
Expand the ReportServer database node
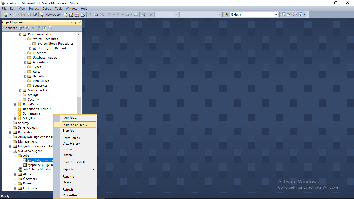[15, 104]
